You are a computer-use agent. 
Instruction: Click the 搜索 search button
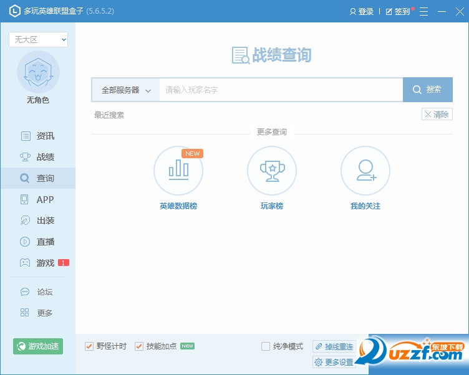tap(428, 90)
